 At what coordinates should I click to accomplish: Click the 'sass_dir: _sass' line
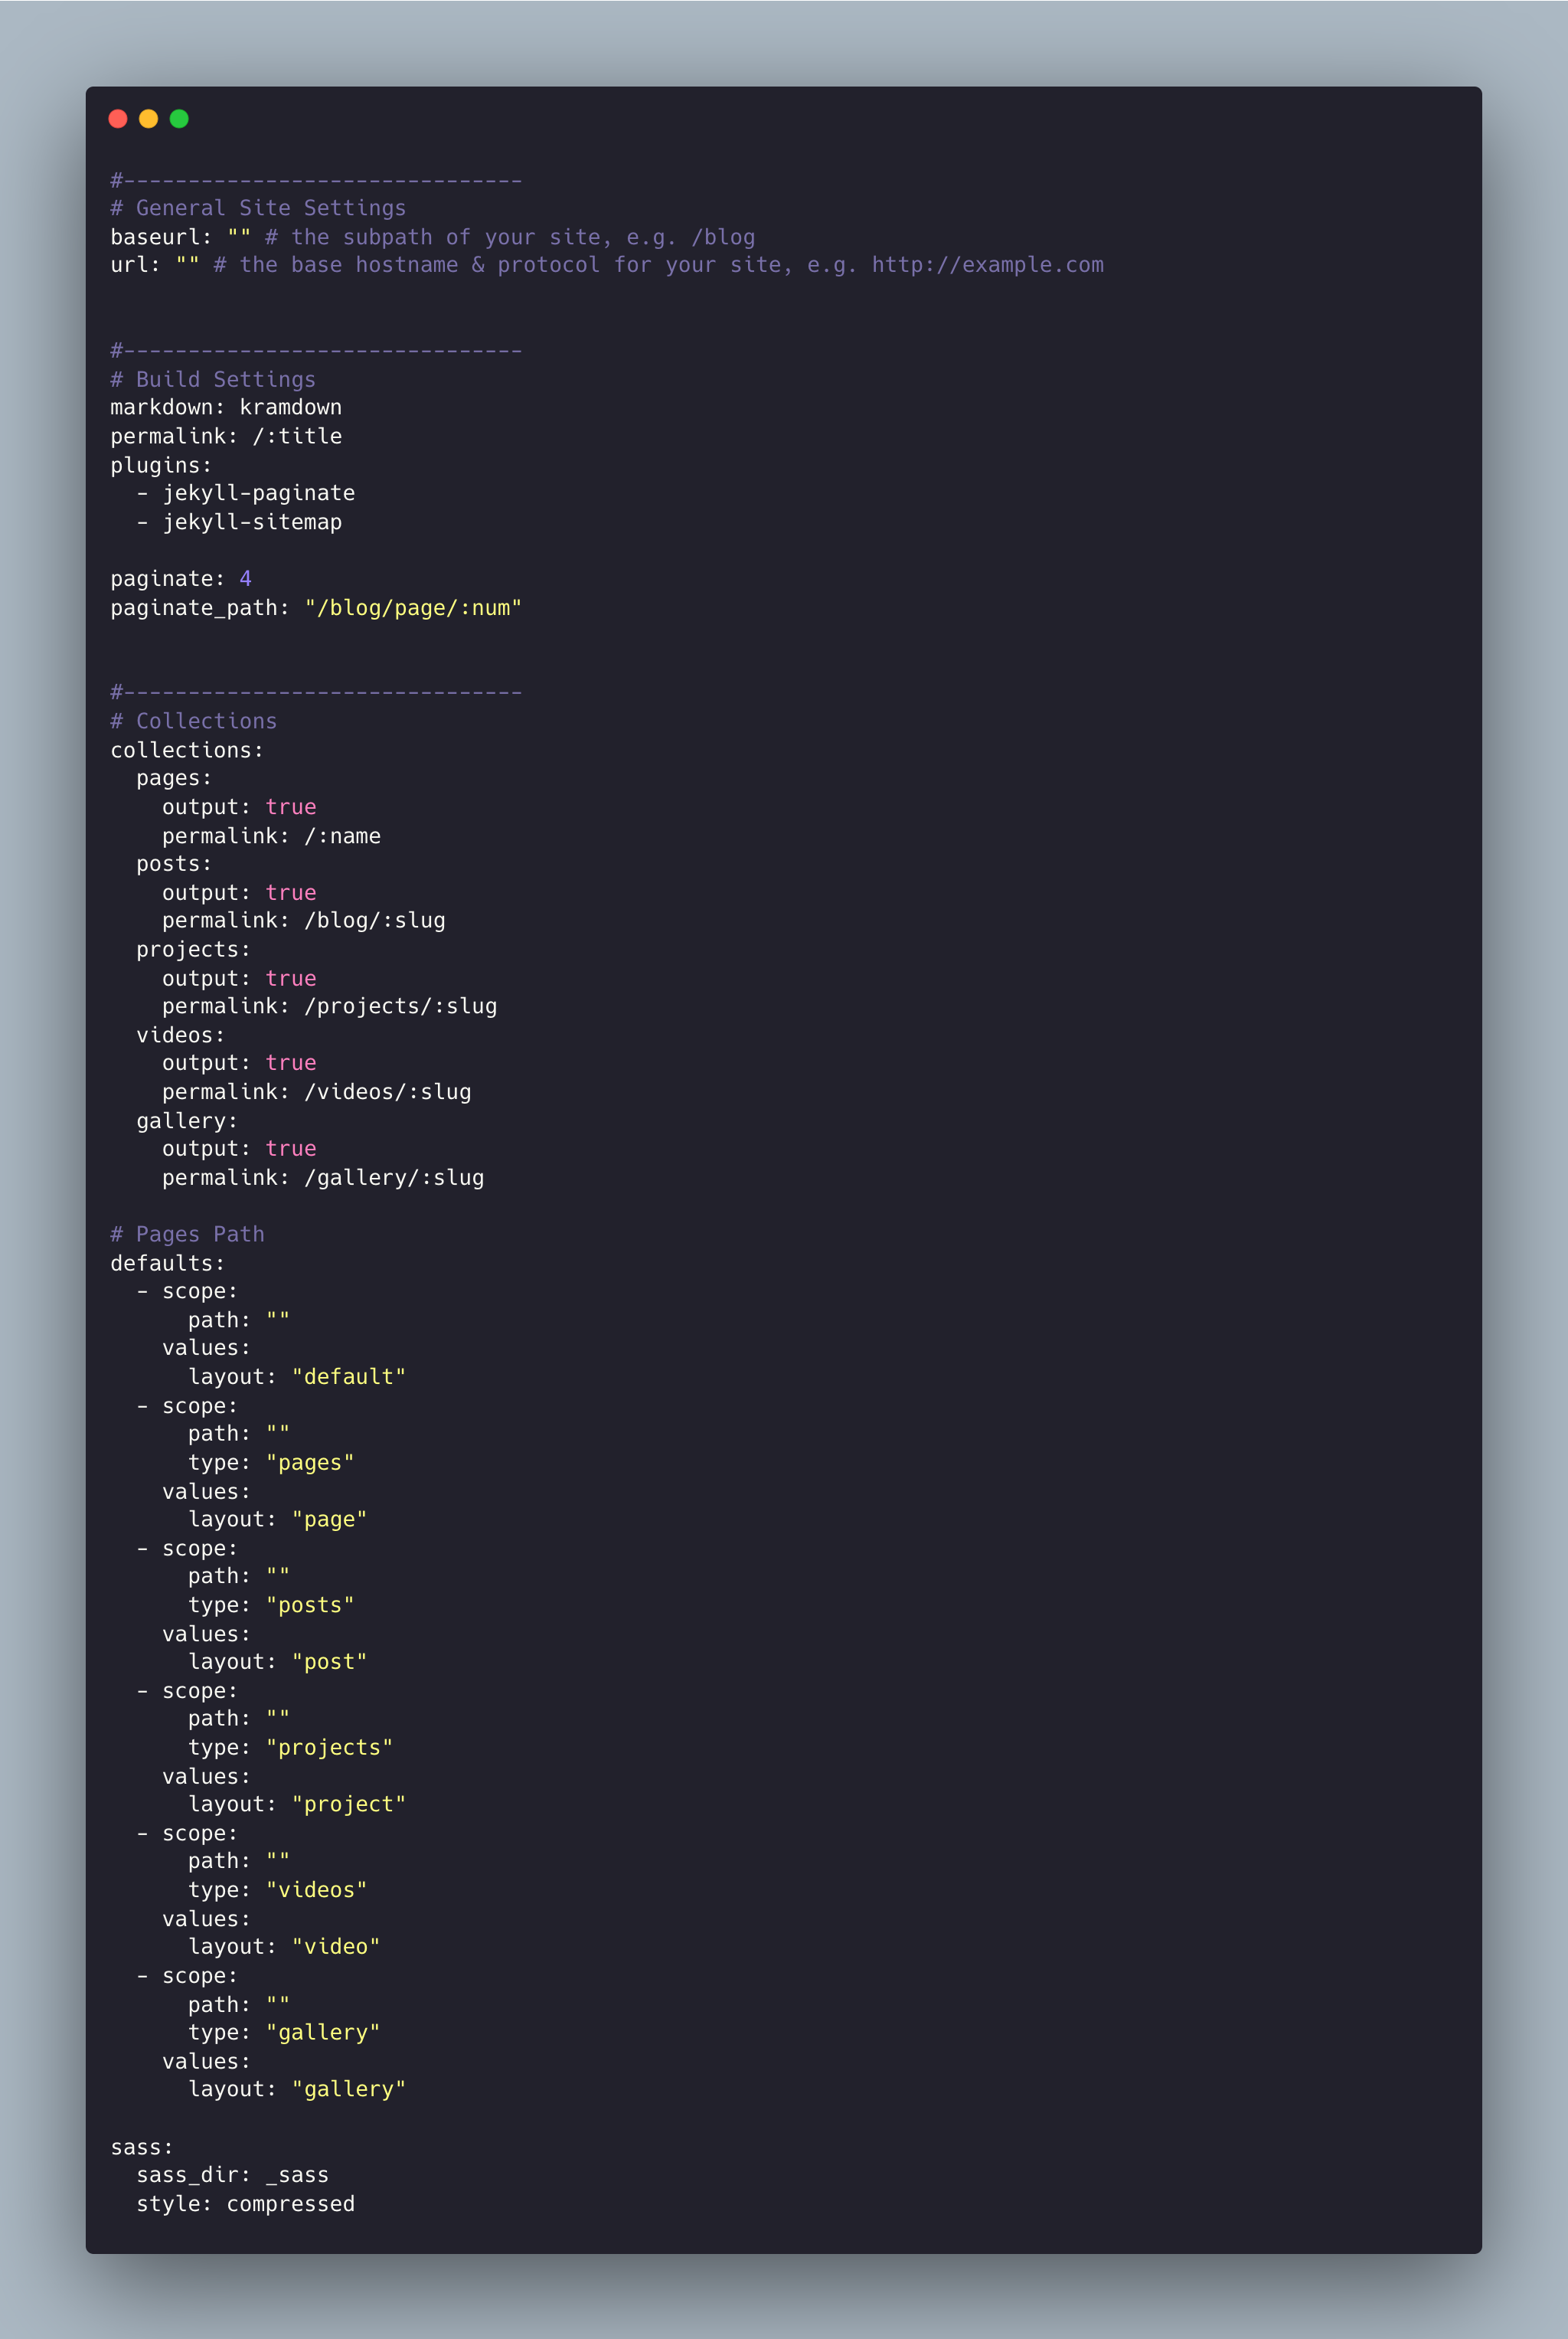(x=233, y=2176)
